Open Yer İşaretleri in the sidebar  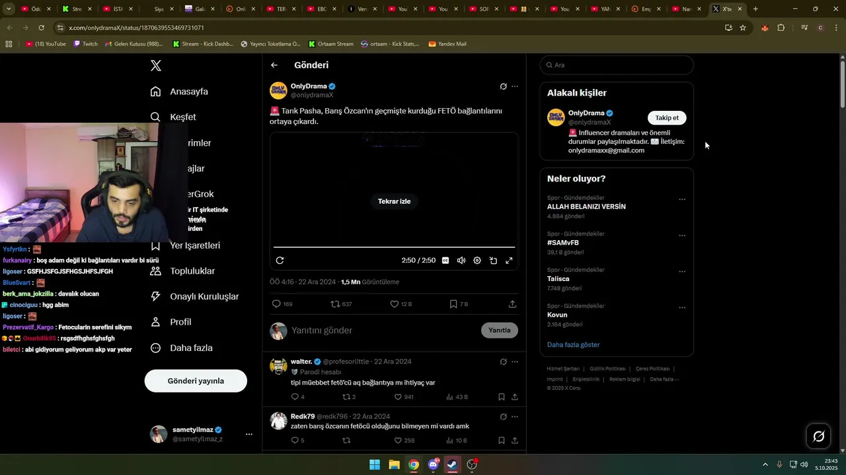[x=185, y=245]
